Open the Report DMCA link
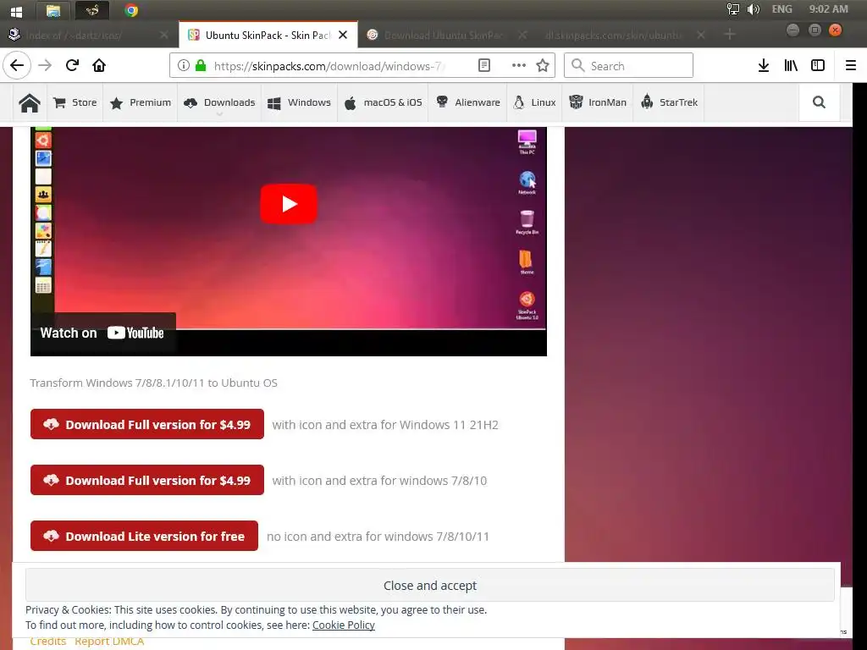The height and width of the screenshot is (650, 867). click(109, 642)
